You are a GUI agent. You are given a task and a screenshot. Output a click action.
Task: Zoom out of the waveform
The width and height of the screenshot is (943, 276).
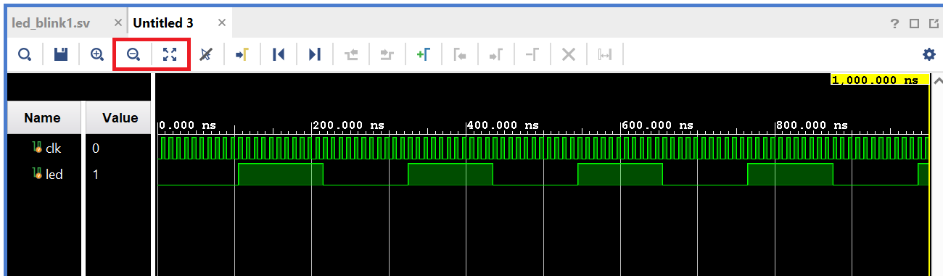(133, 54)
